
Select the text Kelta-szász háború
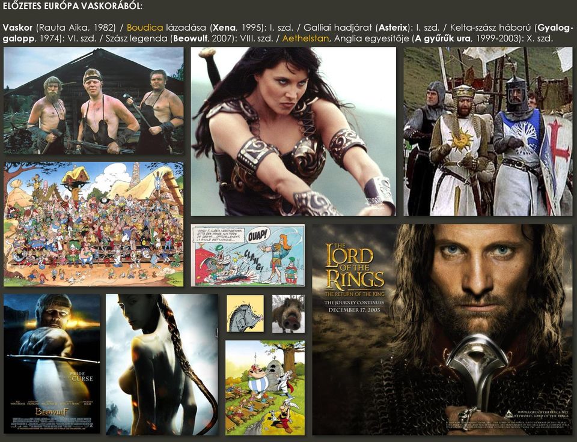(490, 28)
